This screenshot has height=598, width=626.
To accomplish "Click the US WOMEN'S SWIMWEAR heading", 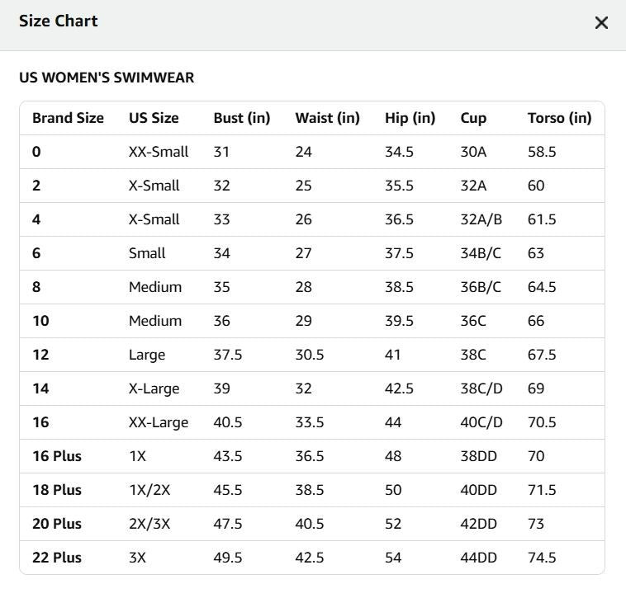I will click(107, 78).
